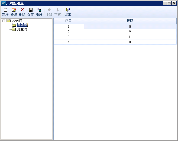Screen dimensions: 178x141
Task: Click the 下移 (Move down) arrow icon
Action: [x=57, y=10]
